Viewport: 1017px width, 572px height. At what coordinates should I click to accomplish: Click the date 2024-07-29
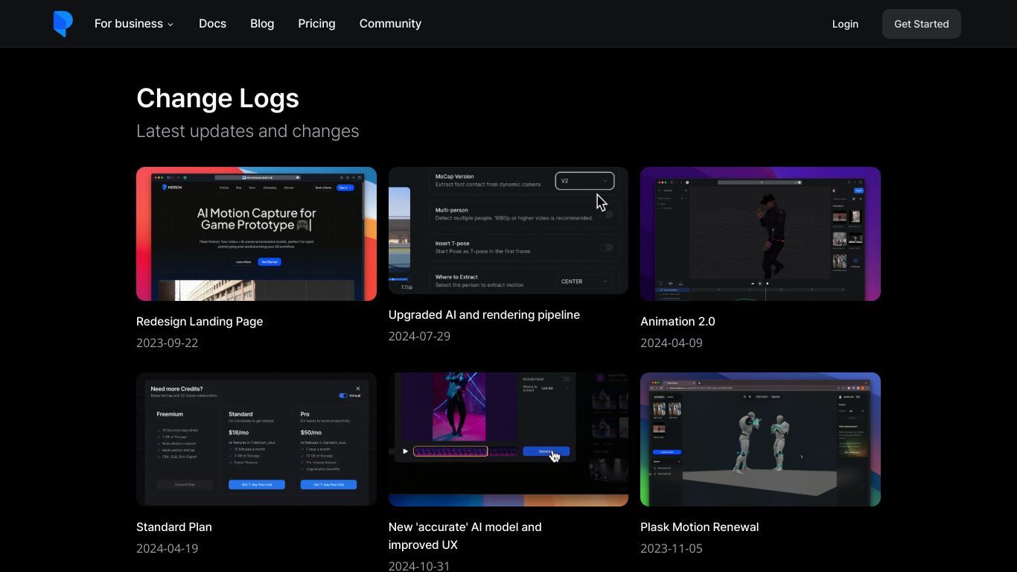419,337
